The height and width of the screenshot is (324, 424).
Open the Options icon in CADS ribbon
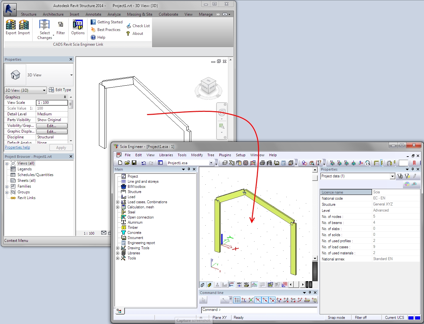click(x=78, y=25)
